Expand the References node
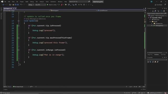Screen dimensions: 168x94 [150, 20]
